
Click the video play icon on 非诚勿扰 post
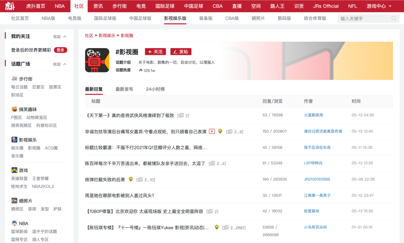click(212, 131)
